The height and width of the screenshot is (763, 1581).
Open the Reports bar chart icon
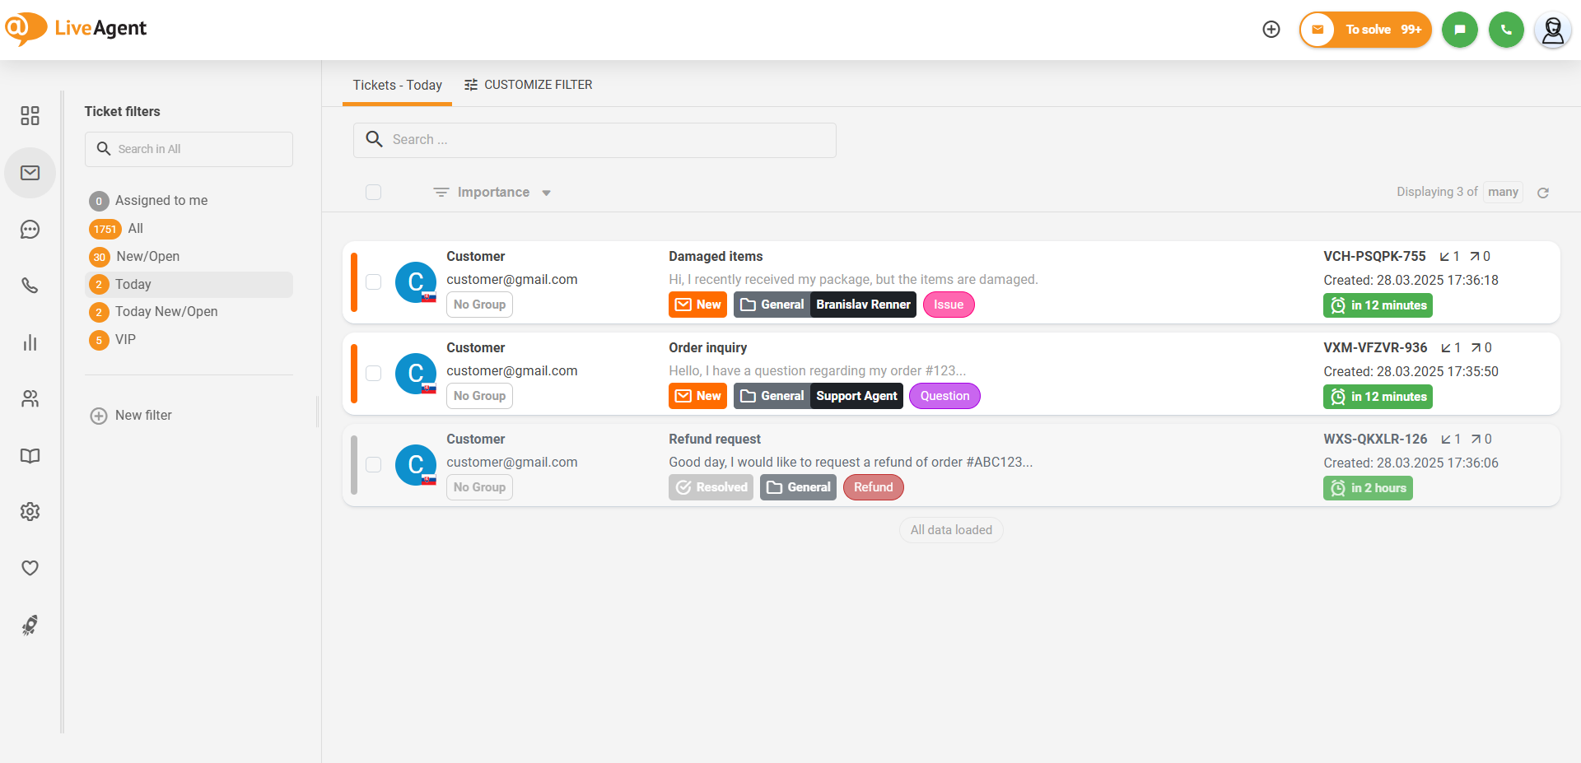[x=30, y=342]
